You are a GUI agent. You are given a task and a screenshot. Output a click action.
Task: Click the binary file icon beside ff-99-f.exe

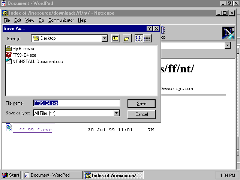(9, 128)
